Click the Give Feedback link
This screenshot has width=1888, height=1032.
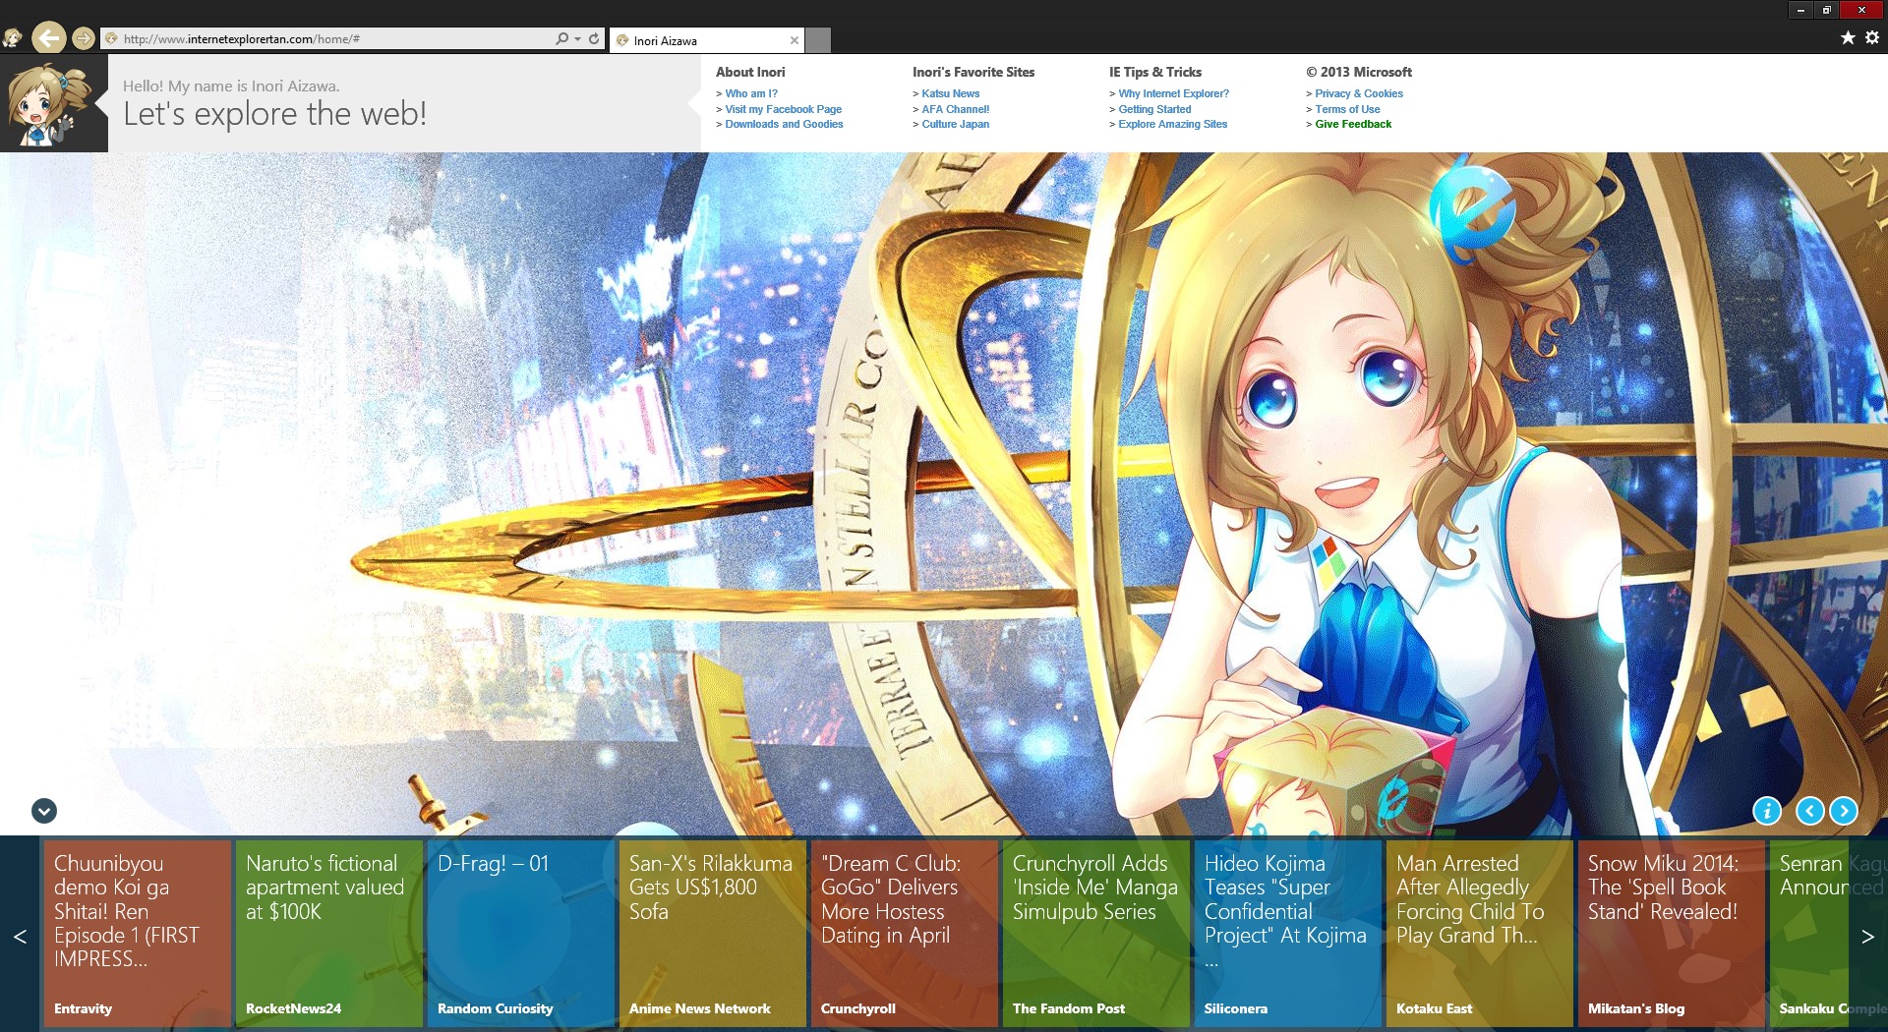(x=1353, y=124)
